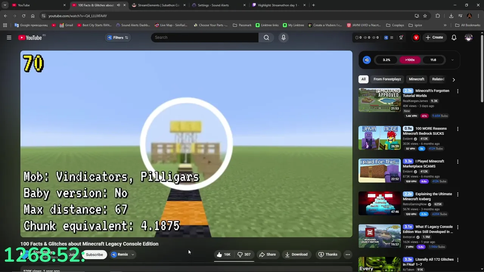The width and height of the screenshot is (484, 272).
Task: Open the Passmark bookmark folder
Action: pyautogui.click(x=242, y=25)
